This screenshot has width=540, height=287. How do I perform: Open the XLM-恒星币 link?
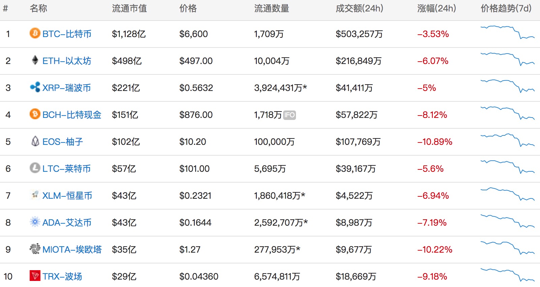(x=67, y=196)
